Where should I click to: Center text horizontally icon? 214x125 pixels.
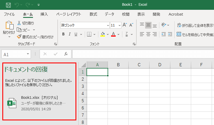click(148, 34)
